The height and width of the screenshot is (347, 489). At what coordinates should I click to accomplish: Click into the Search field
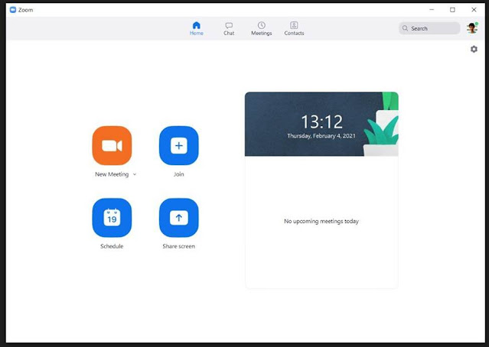(429, 28)
